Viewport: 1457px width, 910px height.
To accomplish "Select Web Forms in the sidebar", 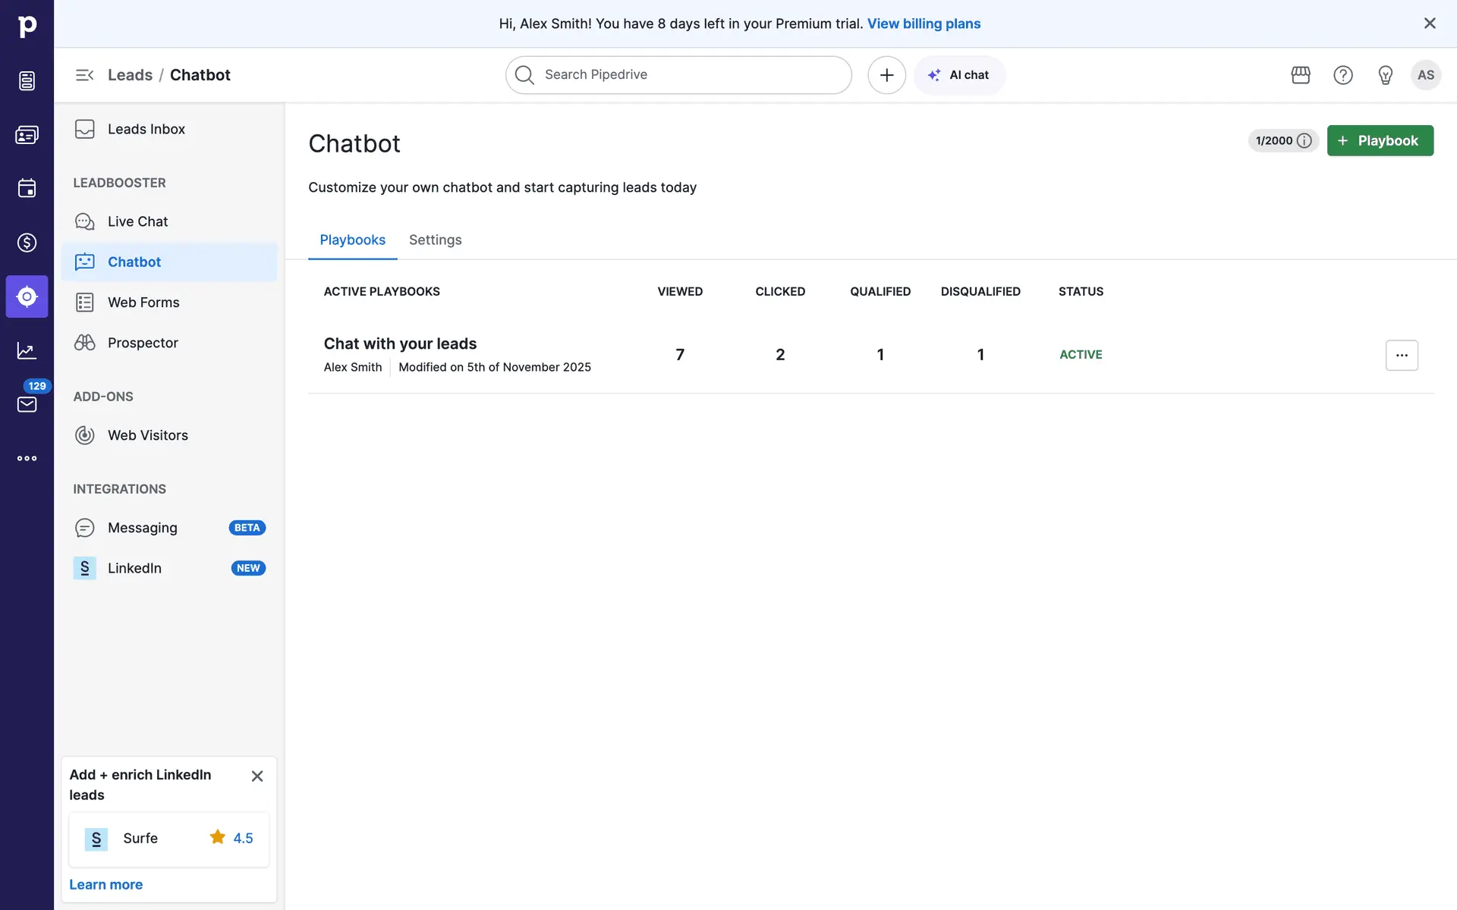I will coord(143,303).
